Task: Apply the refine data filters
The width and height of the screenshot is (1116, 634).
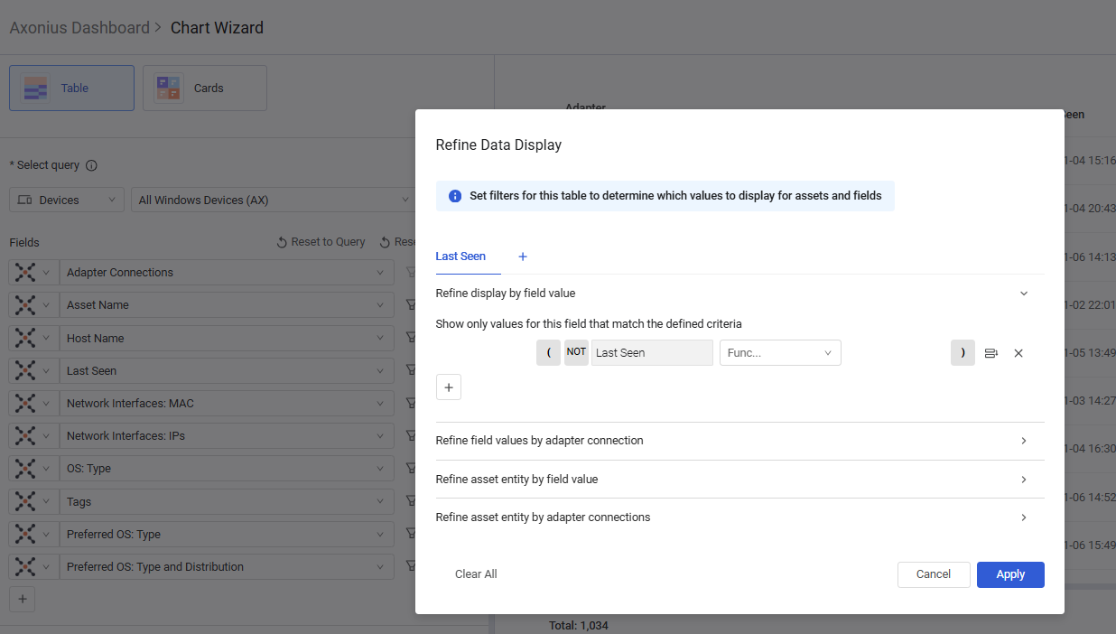Action: [x=1010, y=574]
